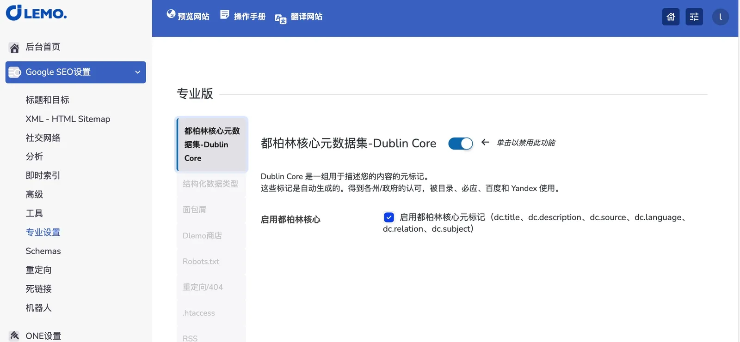The height and width of the screenshot is (342, 740).
Task: Open the 社交网络 sidebar link
Action: click(43, 138)
